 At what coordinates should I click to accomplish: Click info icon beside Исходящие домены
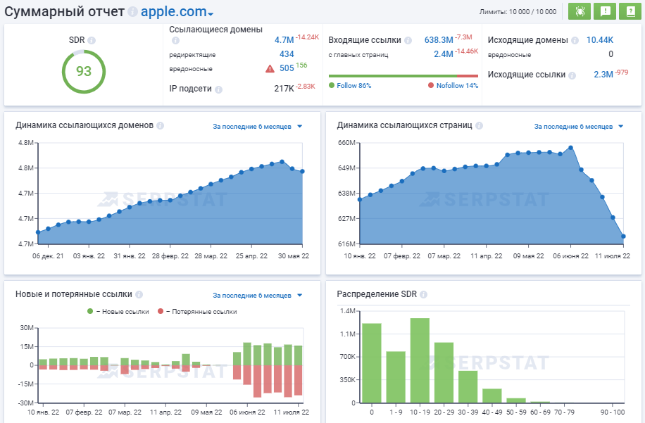pyautogui.click(x=575, y=41)
